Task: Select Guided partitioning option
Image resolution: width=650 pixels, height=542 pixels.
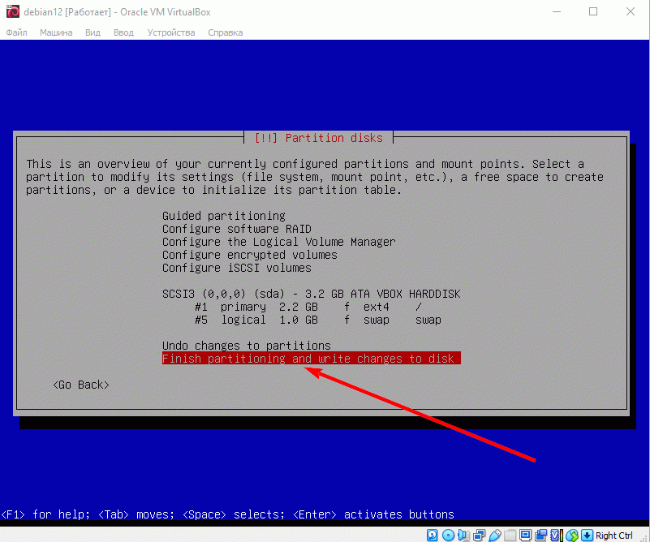Action: click(224, 216)
